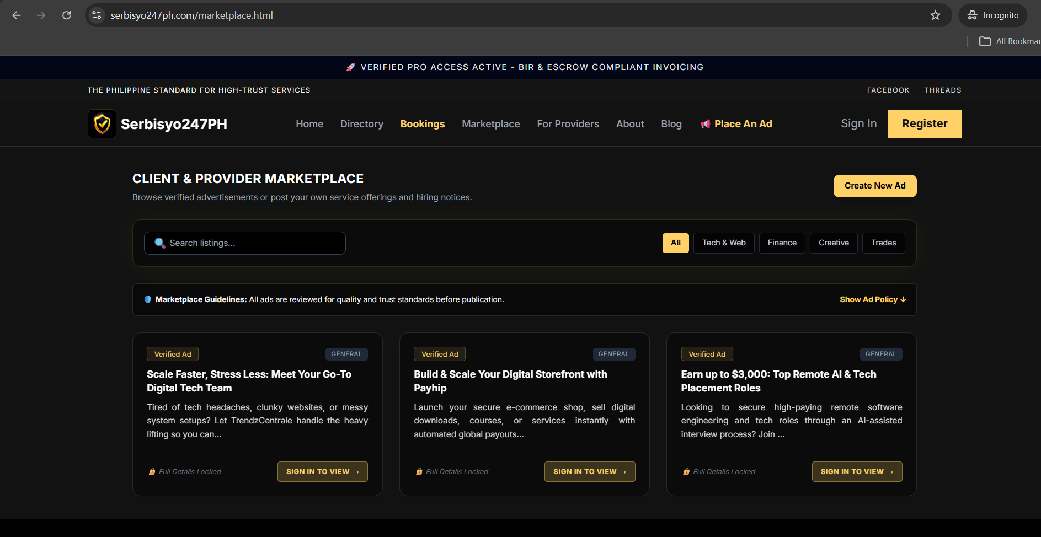Open the All Bookmarks folder
Screen dimensions: 1041x537
pyautogui.click(x=1010, y=41)
